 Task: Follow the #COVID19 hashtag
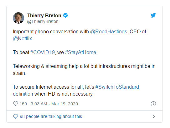pyautogui.click(x=43, y=52)
